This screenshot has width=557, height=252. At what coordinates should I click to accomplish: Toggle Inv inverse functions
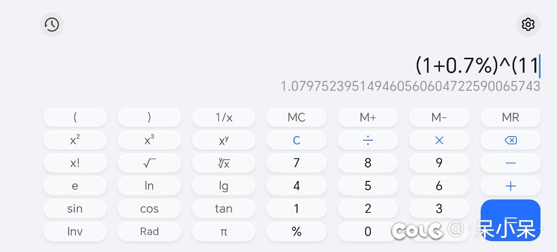[75, 231]
